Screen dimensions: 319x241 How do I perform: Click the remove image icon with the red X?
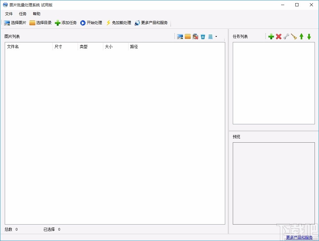196,36
